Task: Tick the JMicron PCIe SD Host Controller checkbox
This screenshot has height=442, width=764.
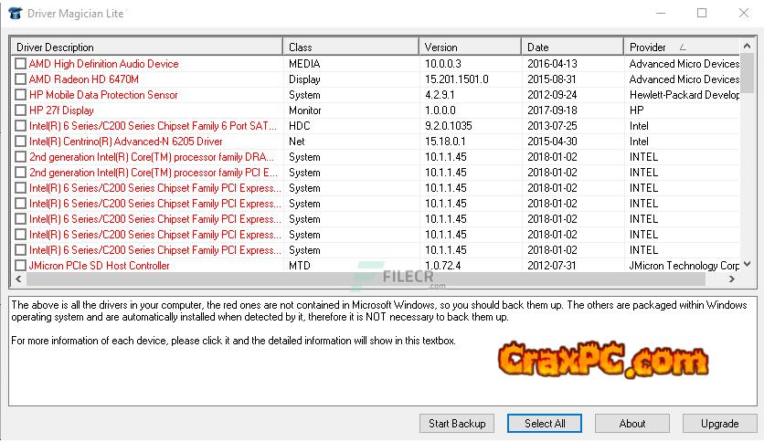Action: point(20,266)
